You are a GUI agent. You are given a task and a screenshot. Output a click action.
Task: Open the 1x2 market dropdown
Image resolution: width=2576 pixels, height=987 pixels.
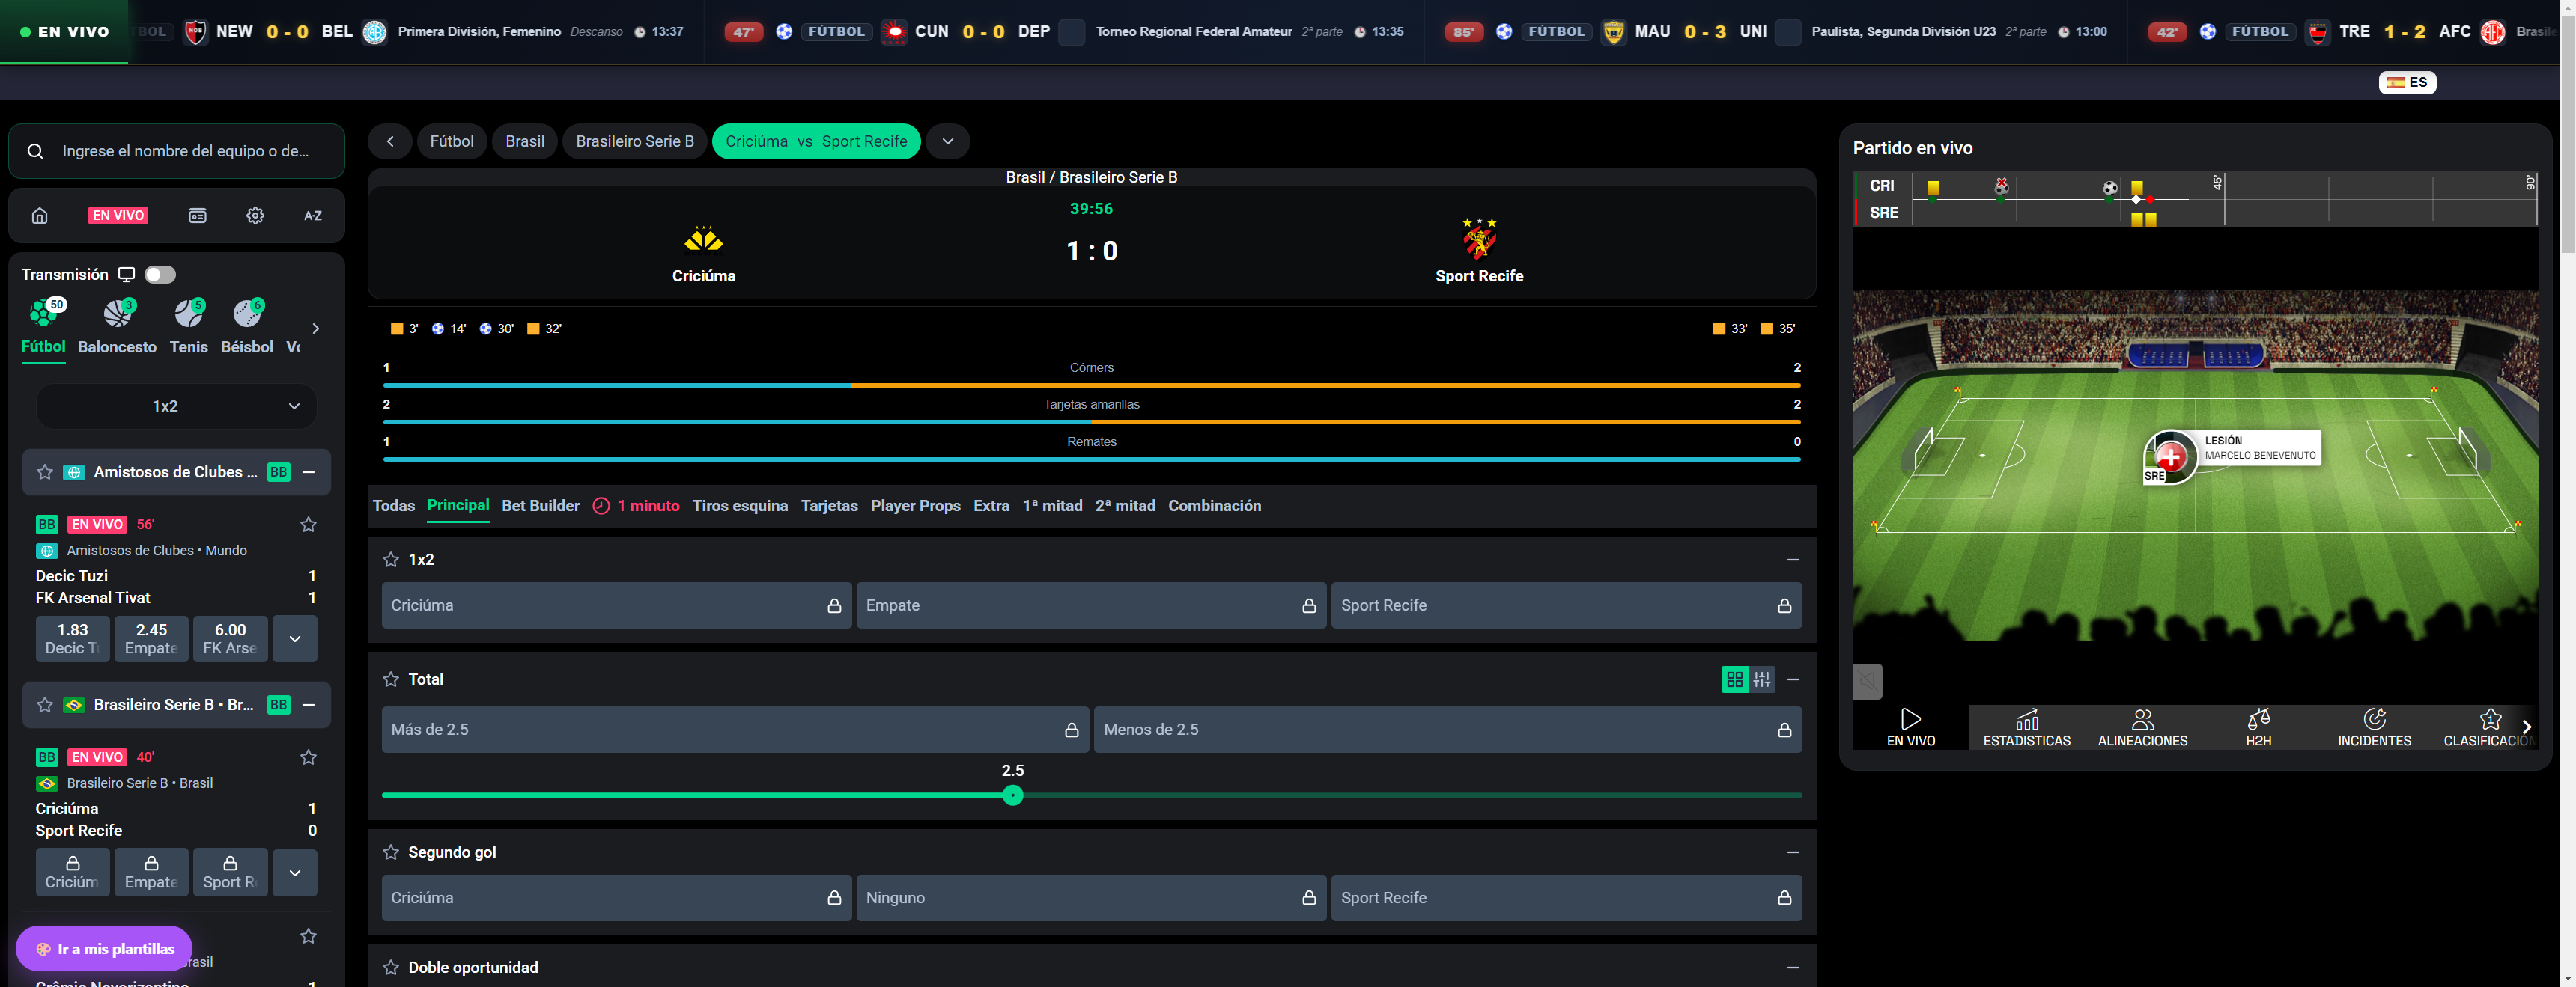click(x=176, y=406)
